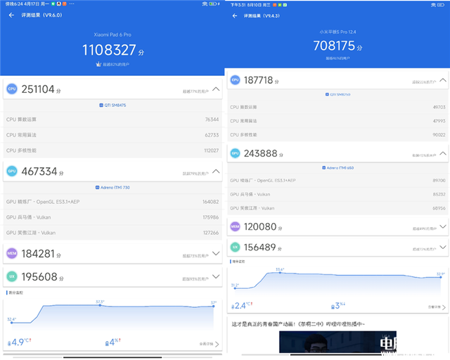Click the ad video thumbnail below the headline
Screen dimensions: 450x360
click(x=337, y=342)
